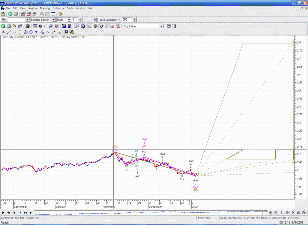
Task: Select the eraser drawing tool
Action: (53, 32)
